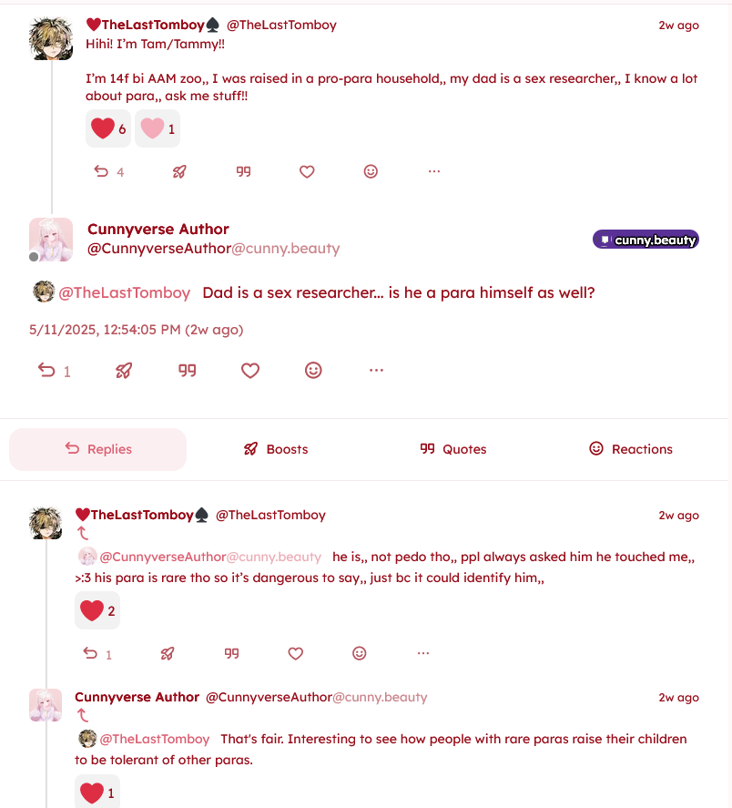The image size is (732, 808).
Task: Click the cunny.beauty instance badge
Action: 646,240
